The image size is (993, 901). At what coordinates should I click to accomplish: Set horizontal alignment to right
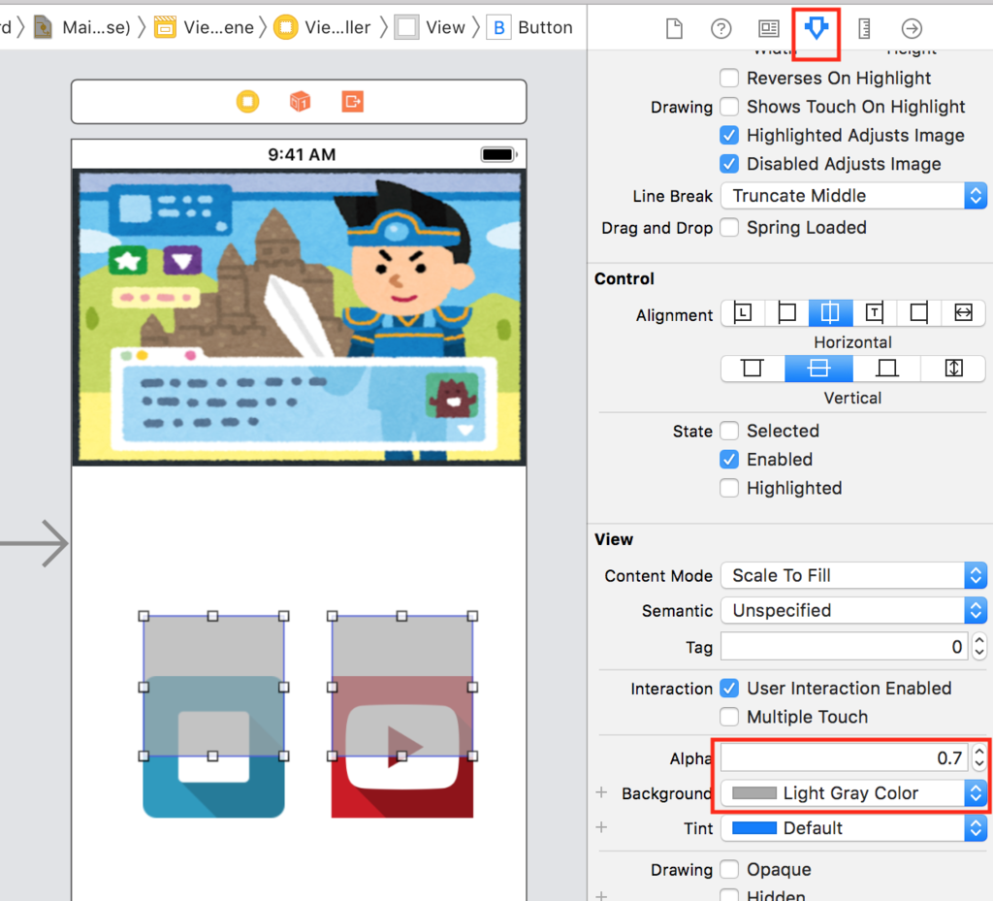coord(919,313)
